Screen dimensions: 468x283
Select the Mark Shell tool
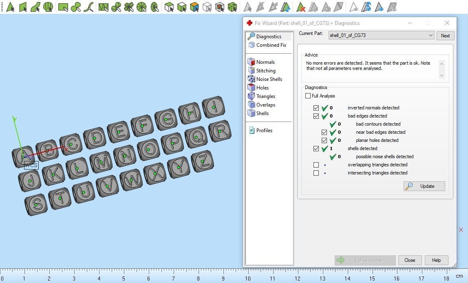(48, 7)
